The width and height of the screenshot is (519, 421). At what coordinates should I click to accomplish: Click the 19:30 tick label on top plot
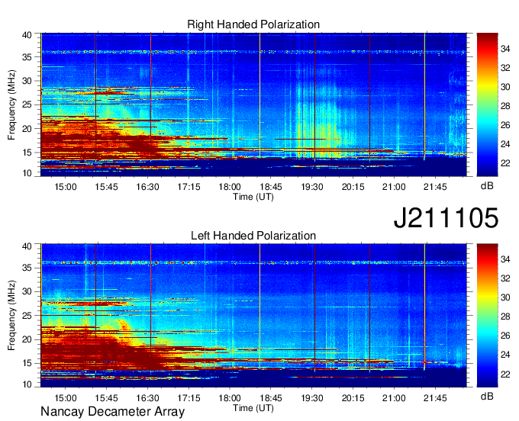click(x=312, y=187)
